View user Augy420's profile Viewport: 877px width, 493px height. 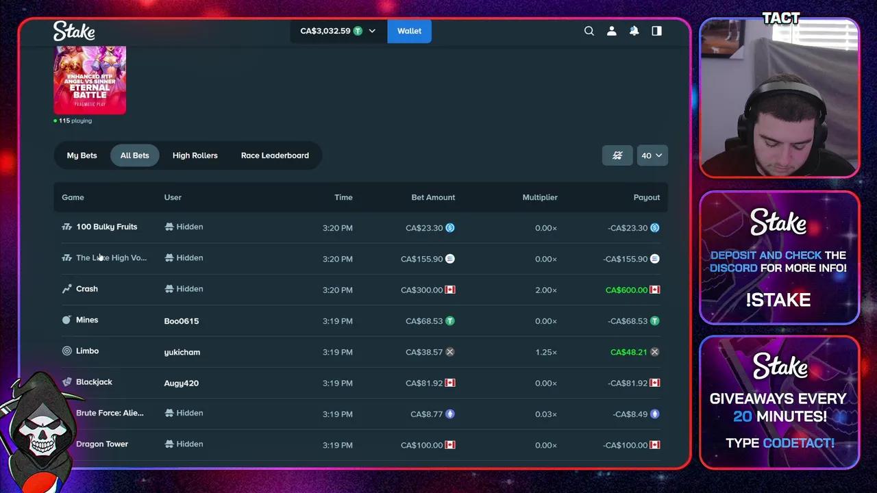point(182,383)
